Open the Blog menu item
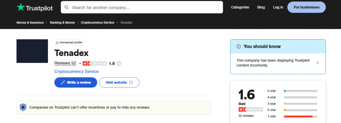341x123 pixels. (x=261, y=7)
